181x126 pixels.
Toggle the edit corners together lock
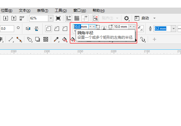[x=104, y=28]
